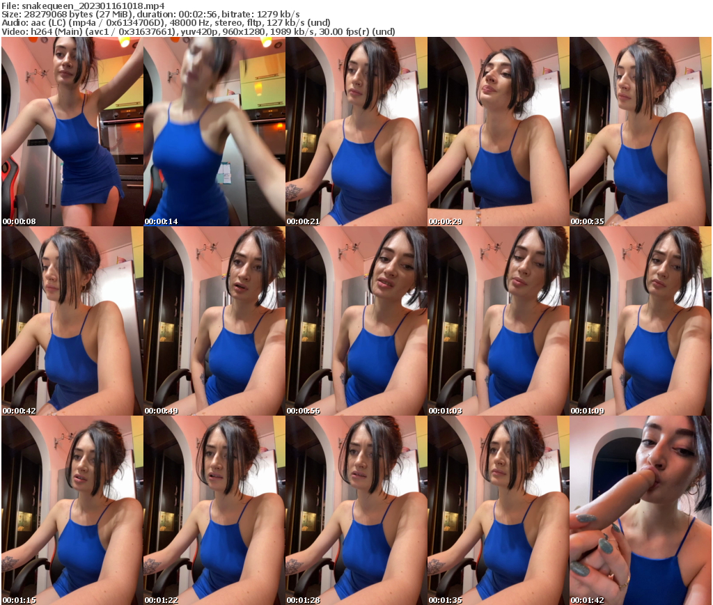View the thumbnail at 00:00:35

[x=639, y=132]
